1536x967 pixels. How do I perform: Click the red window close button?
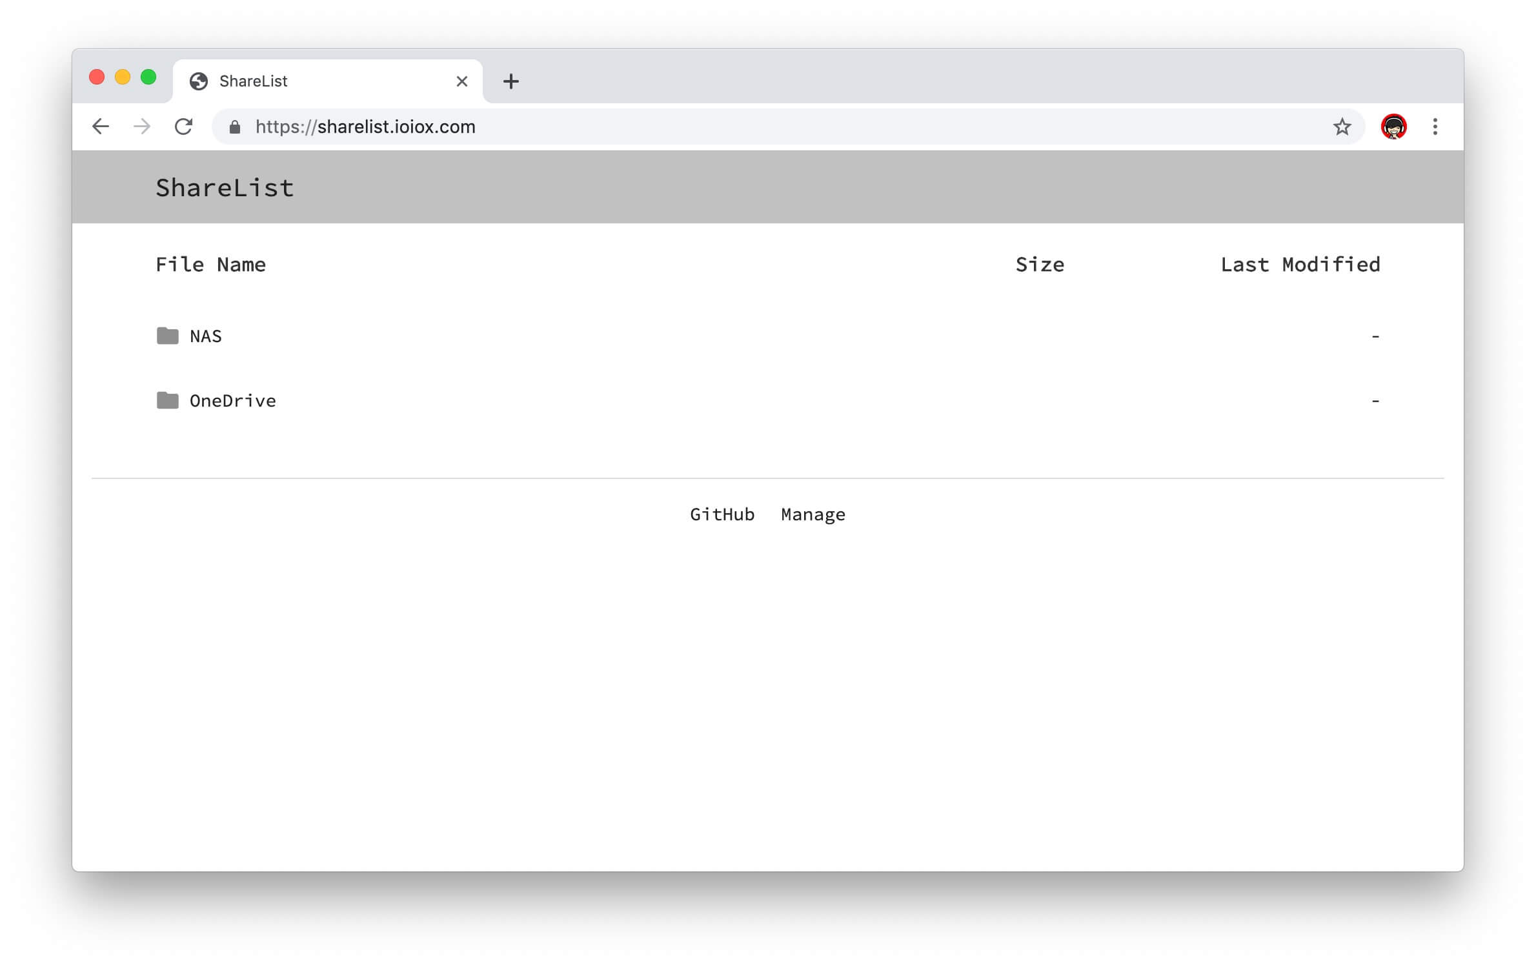click(97, 77)
